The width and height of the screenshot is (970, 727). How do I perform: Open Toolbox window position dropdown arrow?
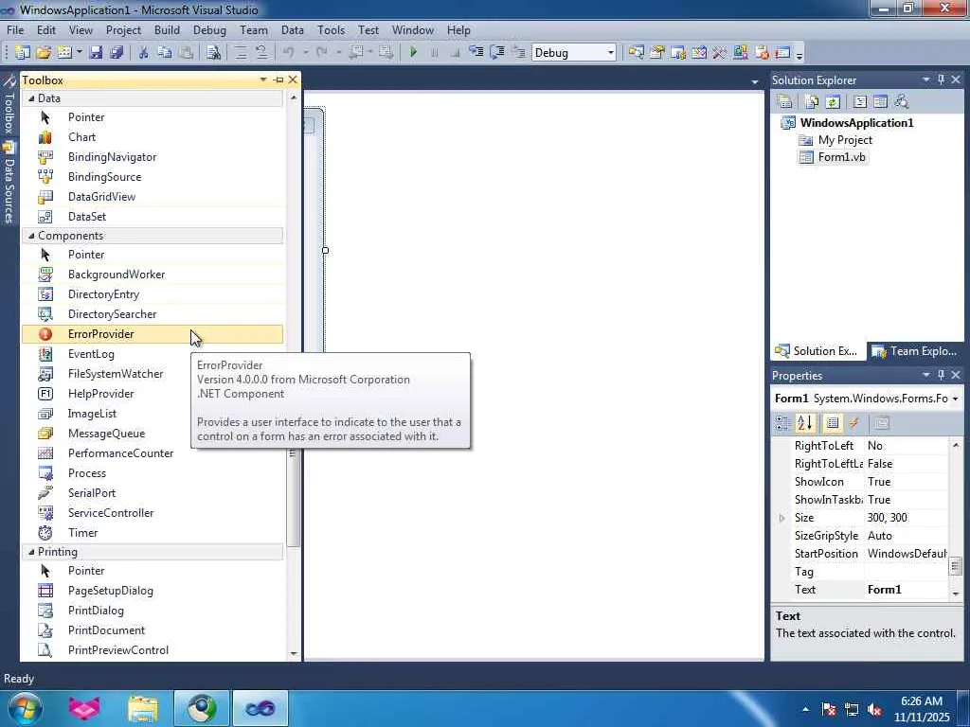263,80
